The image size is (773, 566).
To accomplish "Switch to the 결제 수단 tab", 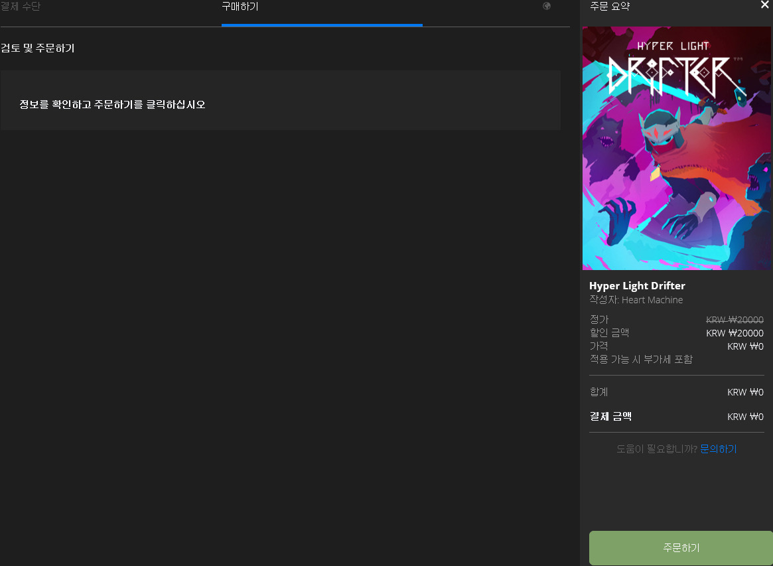I will point(20,7).
